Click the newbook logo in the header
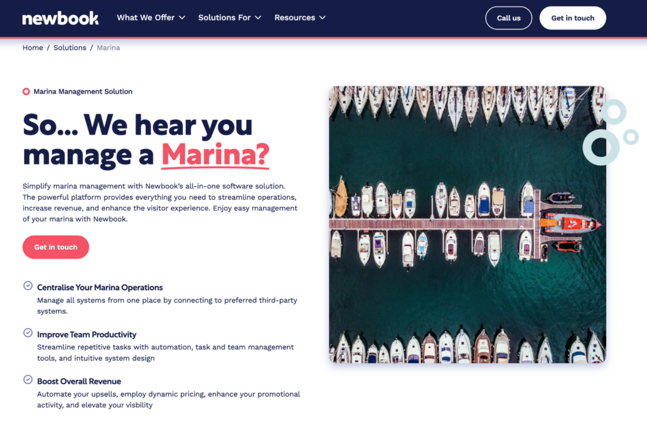Image resolution: width=647 pixels, height=421 pixels. point(60,18)
